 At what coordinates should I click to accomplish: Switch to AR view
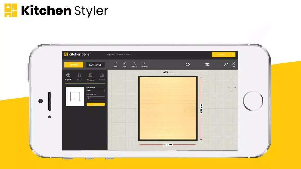point(226,65)
